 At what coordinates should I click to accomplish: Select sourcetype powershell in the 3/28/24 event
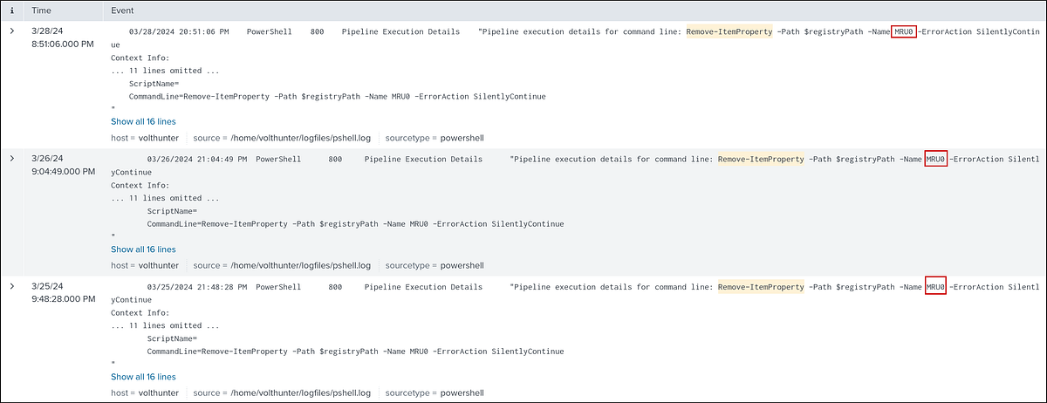pyautogui.click(x=462, y=138)
